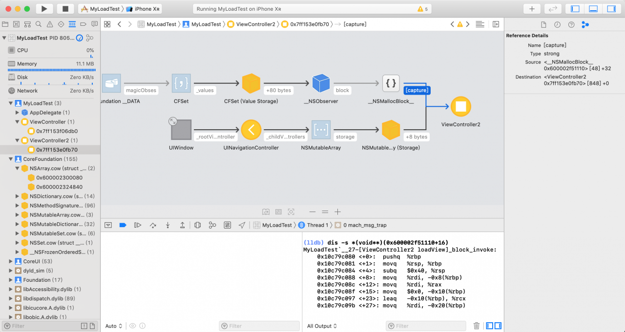Viewport: 625px width, 332px height.
Task: Expand the AppDelegate (1) row
Action: point(18,113)
